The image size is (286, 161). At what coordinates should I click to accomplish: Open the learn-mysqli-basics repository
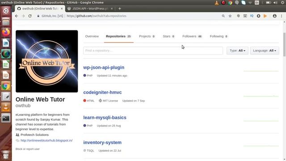[x=105, y=117]
